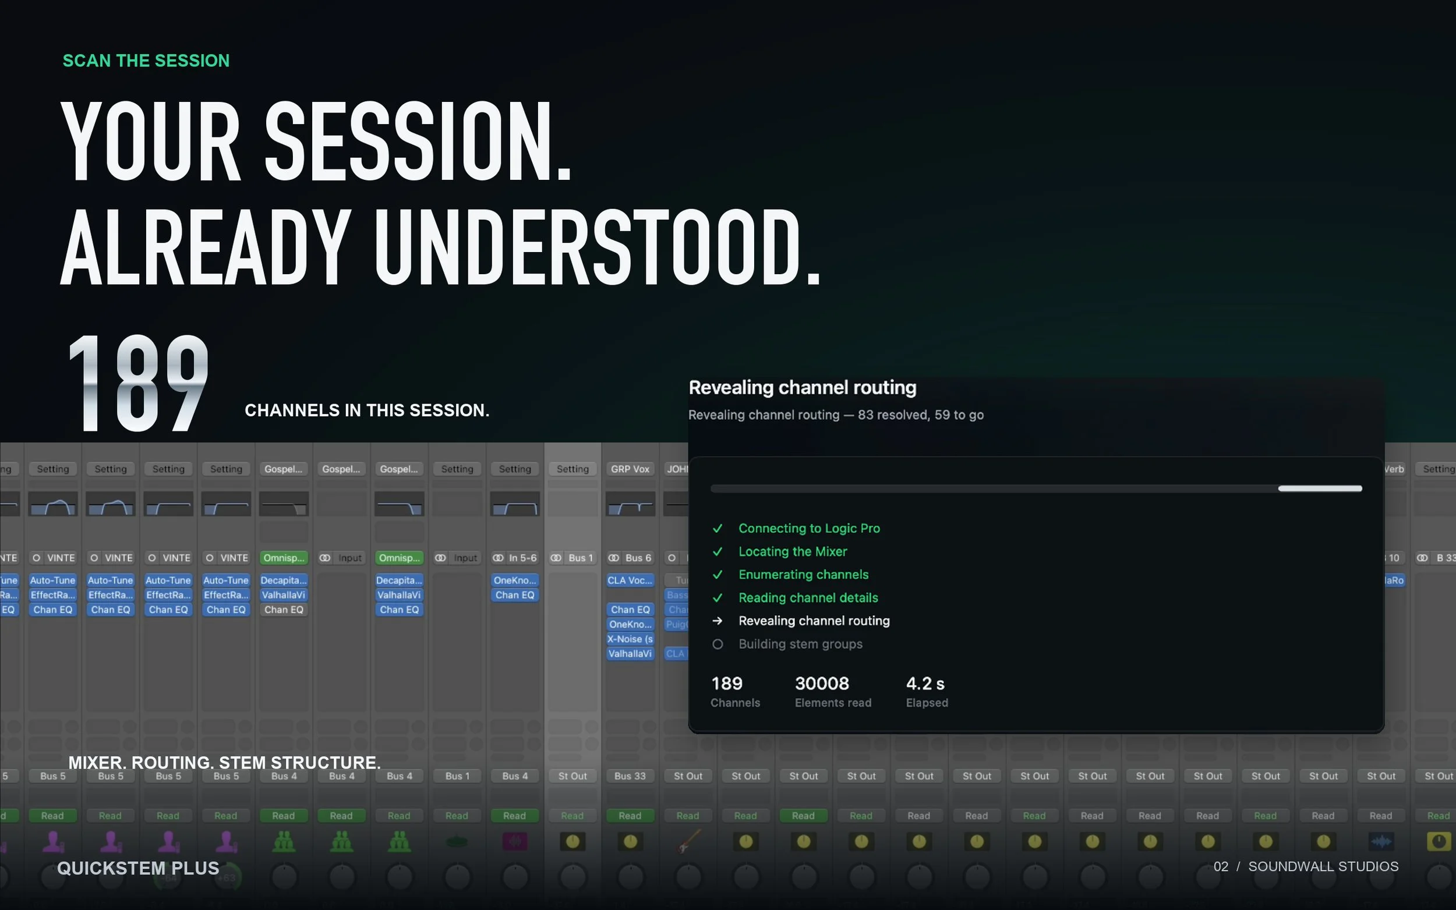
Task: Click the checkmark beside Locating the Mixer
Action: coord(718,551)
